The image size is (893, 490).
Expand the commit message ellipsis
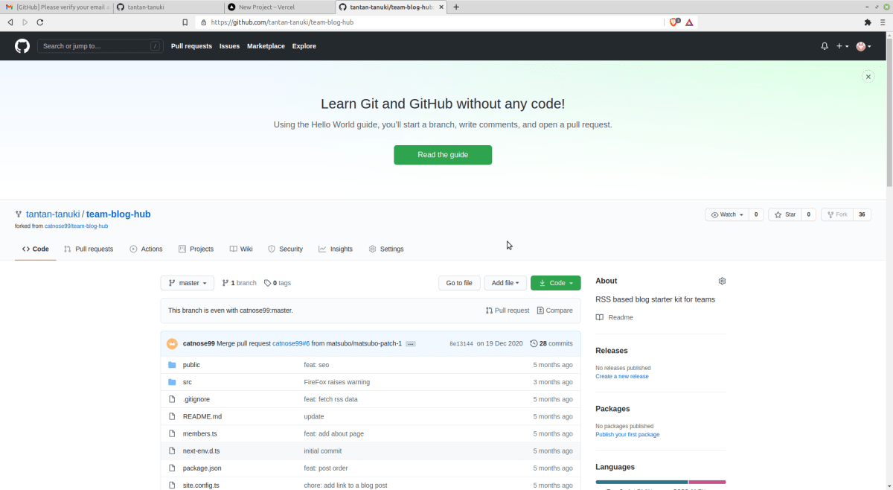(411, 344)
